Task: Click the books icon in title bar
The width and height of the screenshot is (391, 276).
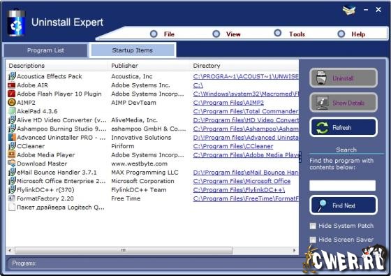Action: tap(349, 10)
